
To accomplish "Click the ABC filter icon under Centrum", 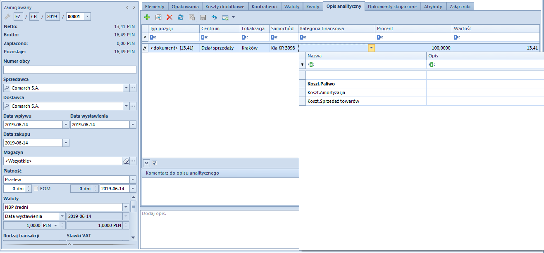I will pos(204,37).
